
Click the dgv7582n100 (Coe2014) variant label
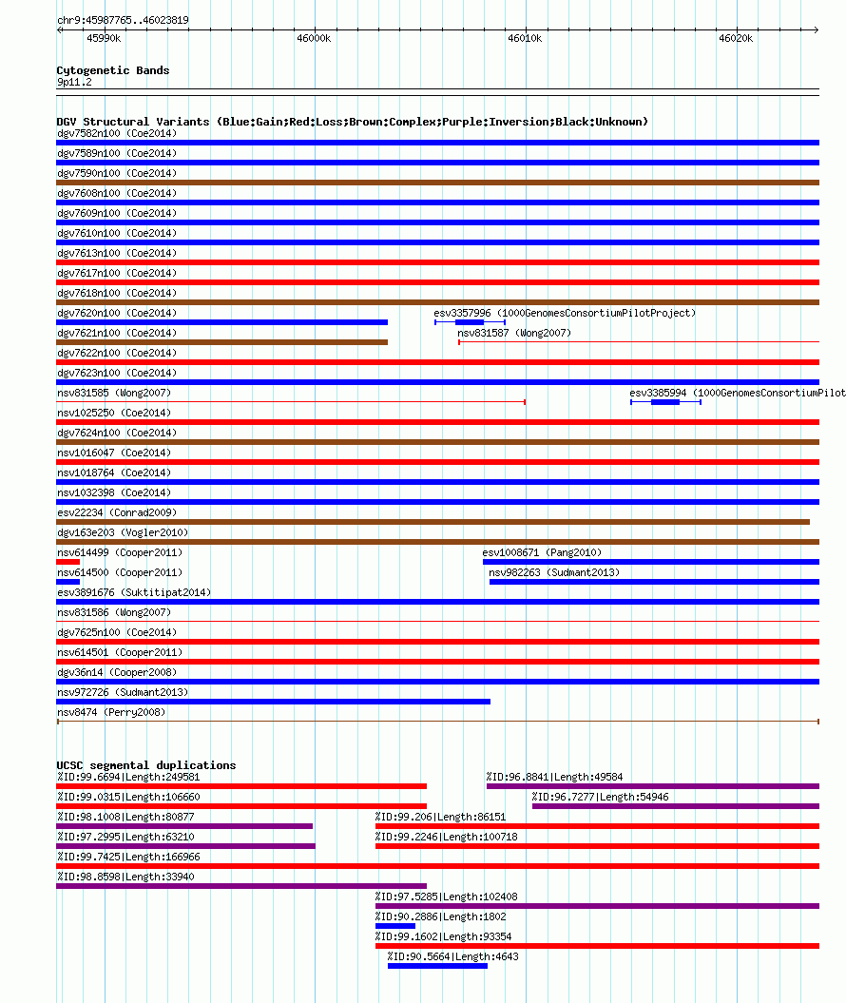117,134
